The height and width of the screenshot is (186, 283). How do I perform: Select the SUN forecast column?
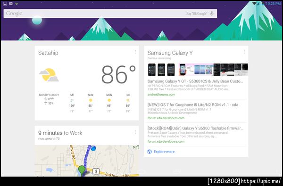tap(91, 103)
